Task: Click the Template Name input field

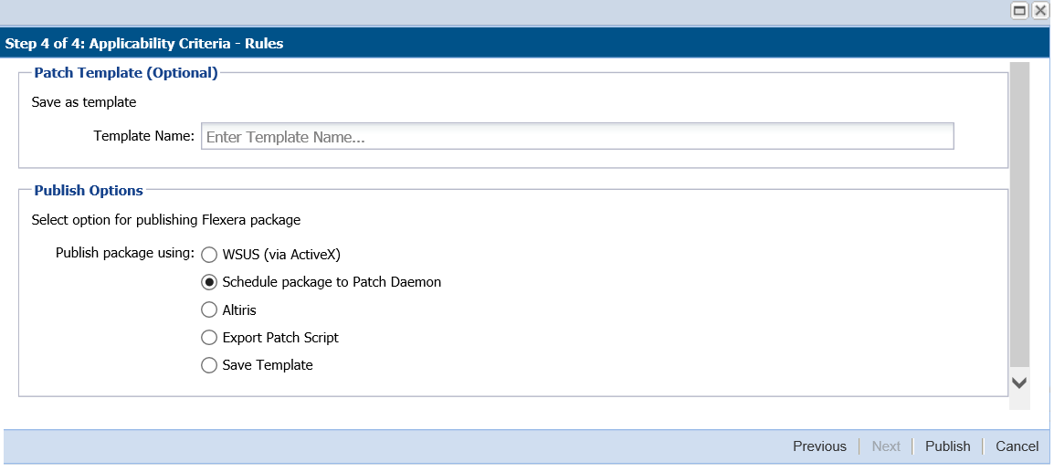Action: 577,137
